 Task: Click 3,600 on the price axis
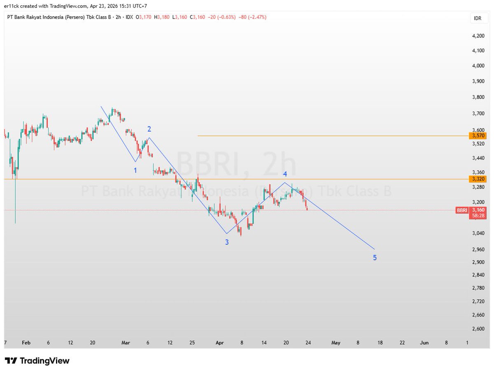point(478,130)
